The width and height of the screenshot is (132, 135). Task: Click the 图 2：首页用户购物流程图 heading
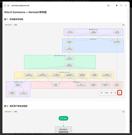coord(16,106)
